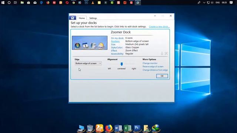
Task: Switch to the Settings tab
Action: click(93, 18)
